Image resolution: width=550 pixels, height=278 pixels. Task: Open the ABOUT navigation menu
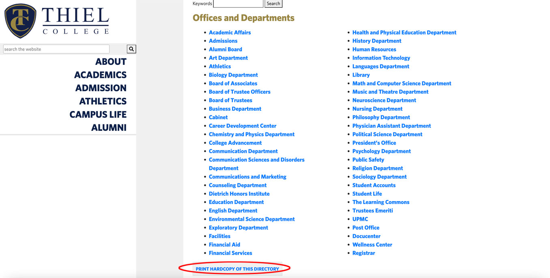point(111,62)
